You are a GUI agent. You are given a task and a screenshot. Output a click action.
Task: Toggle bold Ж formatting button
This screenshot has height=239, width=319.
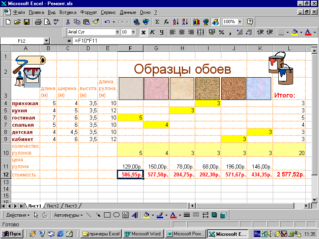[144, 32]
